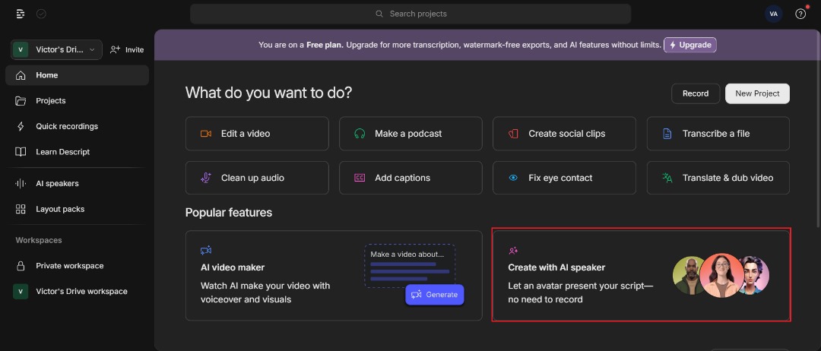
Task: Open Quick recordings in the sidebar
Action: 77,127
